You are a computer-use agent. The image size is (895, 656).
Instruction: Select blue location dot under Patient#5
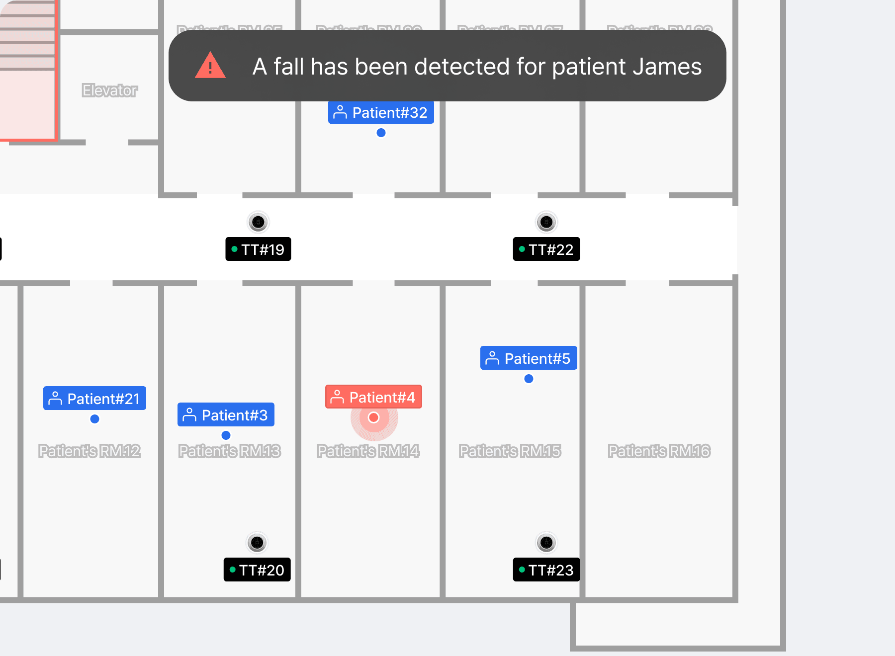529,379
